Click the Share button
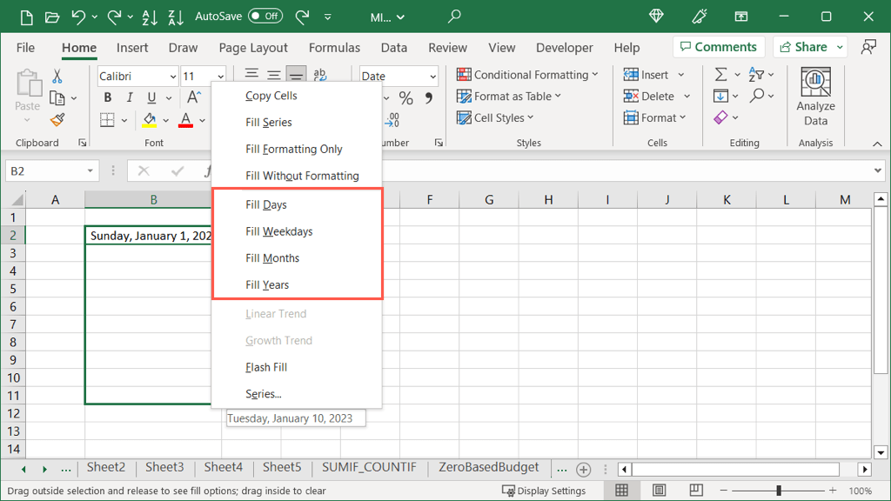891x501 pixels. 809,47
